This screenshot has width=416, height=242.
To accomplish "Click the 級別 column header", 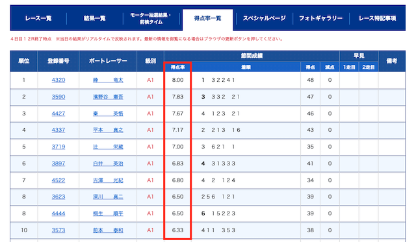I will (150, 61).
